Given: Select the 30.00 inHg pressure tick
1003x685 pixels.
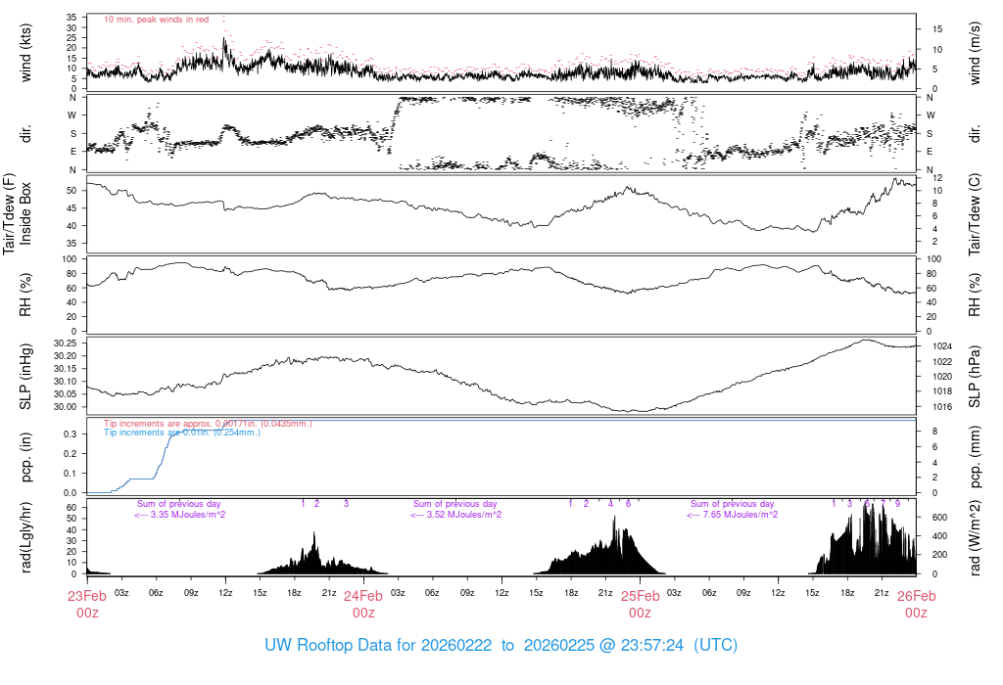Looking at the screenshot, I should click(x=65, y=407).
